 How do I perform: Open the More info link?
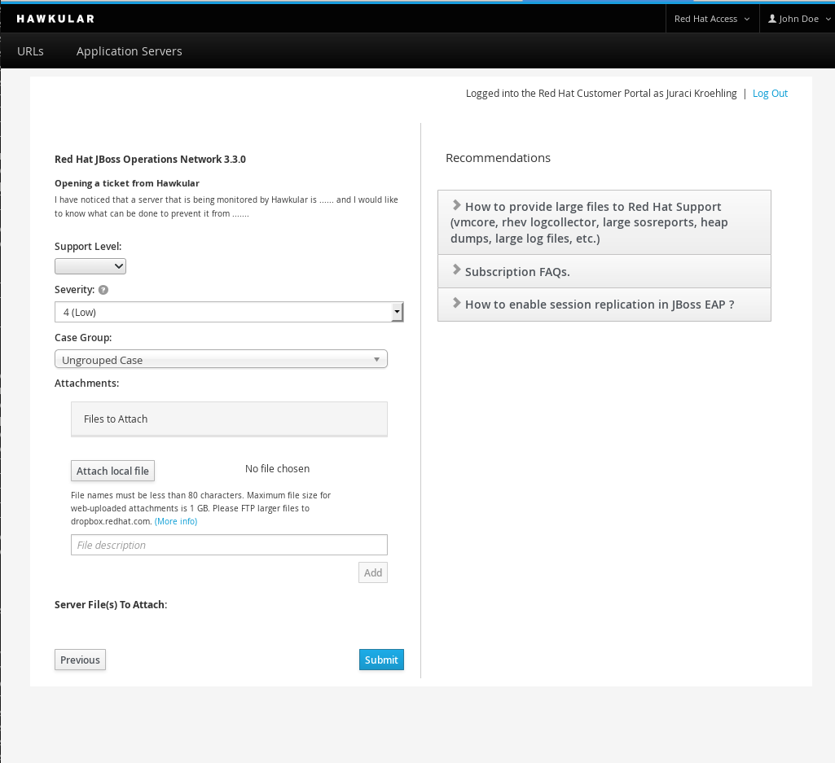point(176,521)
